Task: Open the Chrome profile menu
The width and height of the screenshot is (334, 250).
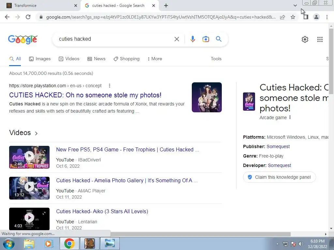Action: (x=316, y=17)
